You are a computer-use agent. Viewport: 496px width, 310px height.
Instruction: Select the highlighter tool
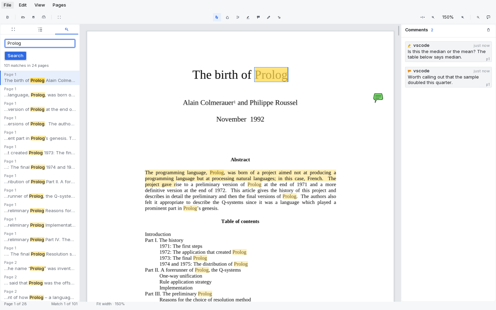click(248, 17)
